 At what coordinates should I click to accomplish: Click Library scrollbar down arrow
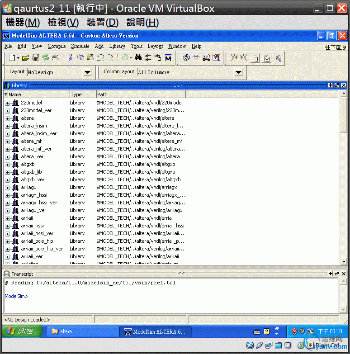(344, 262)
